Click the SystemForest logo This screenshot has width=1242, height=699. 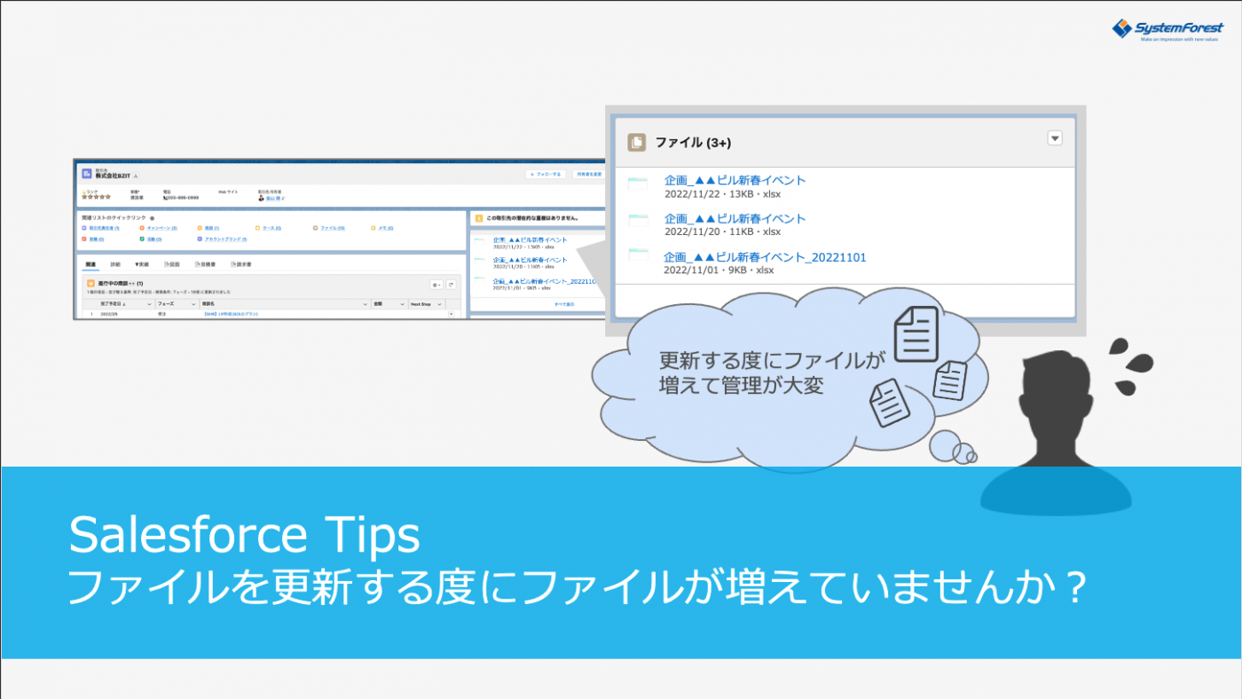pos(1167,30)
